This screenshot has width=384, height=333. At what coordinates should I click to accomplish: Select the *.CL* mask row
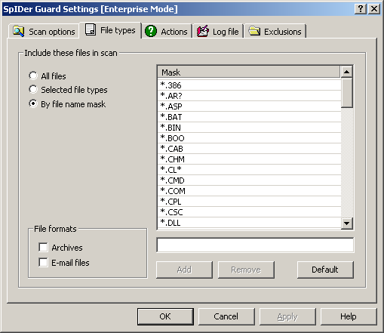249,170
